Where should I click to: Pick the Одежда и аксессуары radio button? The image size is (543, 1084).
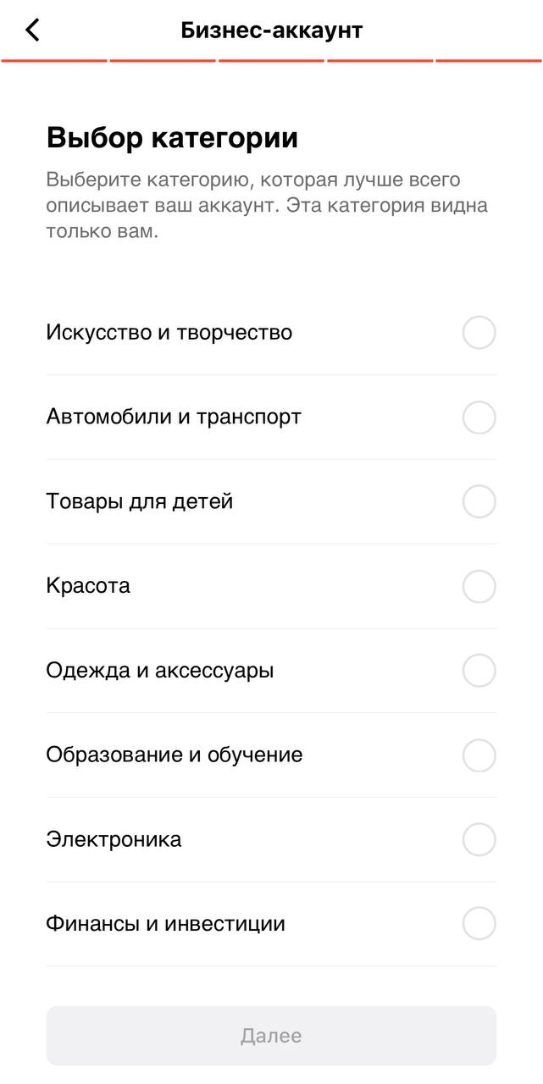point(479,671)
